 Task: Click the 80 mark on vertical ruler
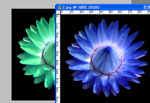pos(57,90)
